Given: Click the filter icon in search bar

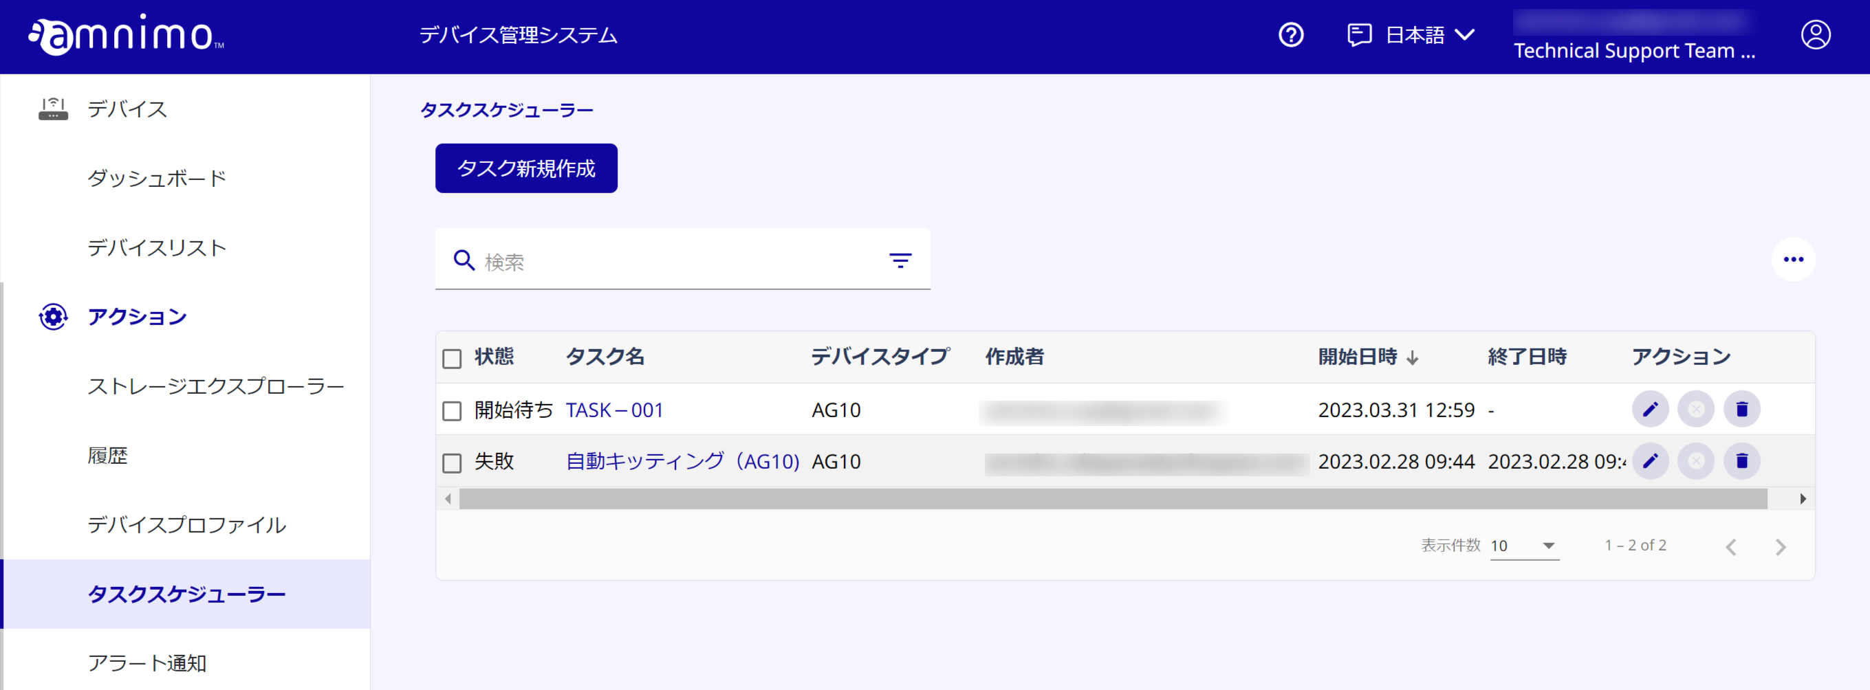Looking at the screenshot, I should [900, 260].
